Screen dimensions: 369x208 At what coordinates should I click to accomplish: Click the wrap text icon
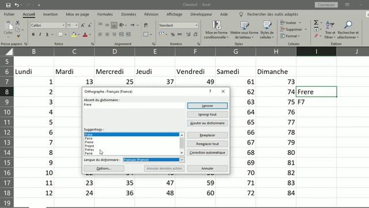coord(146,25)
